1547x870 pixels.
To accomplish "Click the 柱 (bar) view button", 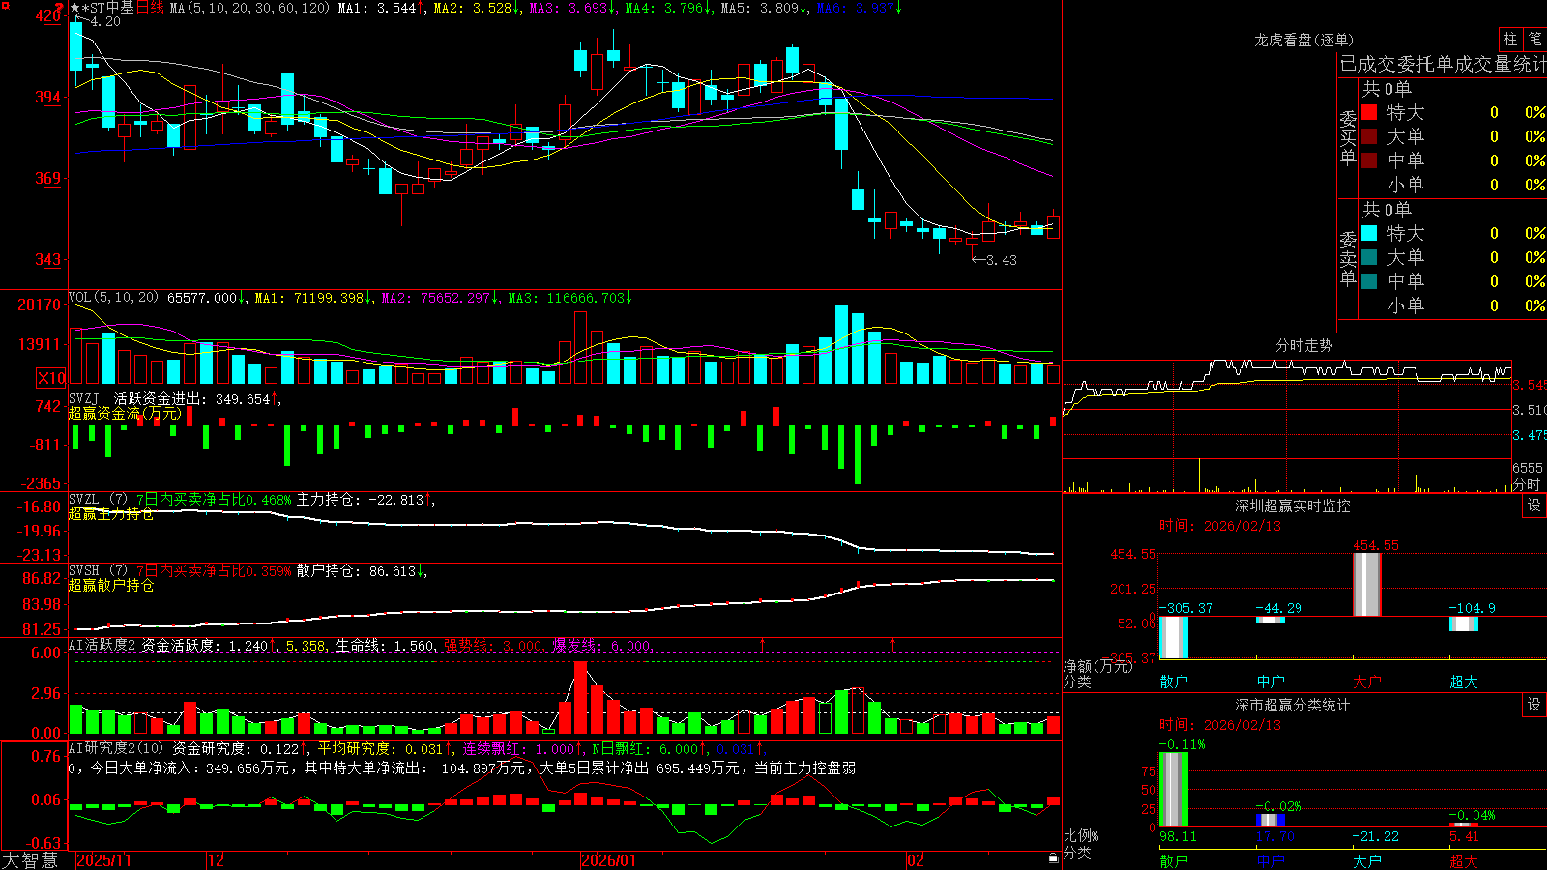I will click(1510, 40).
